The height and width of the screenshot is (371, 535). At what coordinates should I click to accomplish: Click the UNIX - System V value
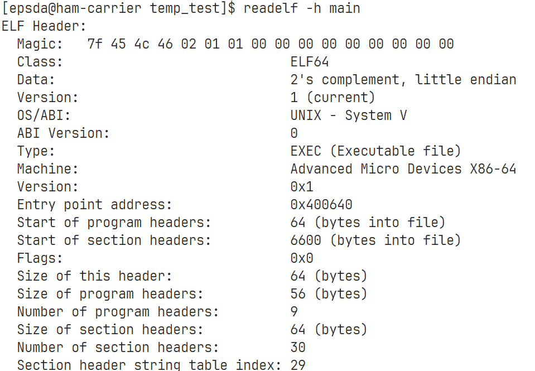point(349,115)
